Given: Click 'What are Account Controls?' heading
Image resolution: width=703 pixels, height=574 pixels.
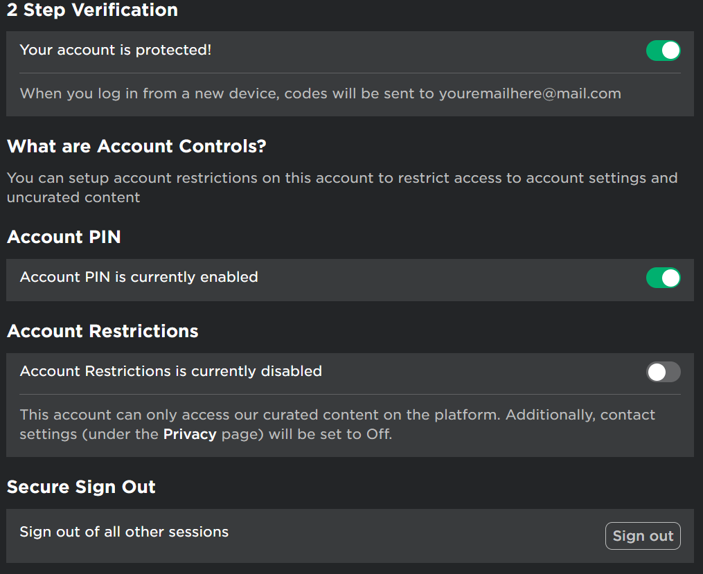Looking at the screenshot, I should point(136,147).
